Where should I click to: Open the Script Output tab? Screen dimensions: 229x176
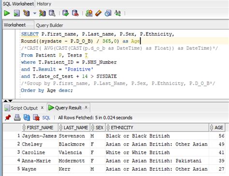click(24, 108)
